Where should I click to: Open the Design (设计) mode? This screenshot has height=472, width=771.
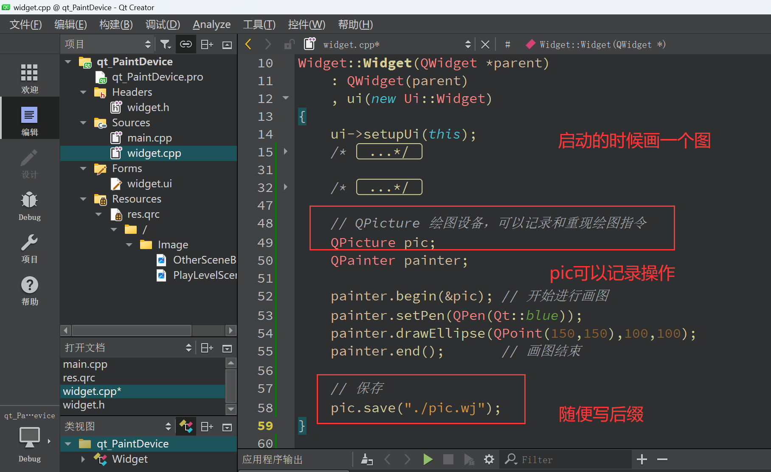click(x=29, y=164)
